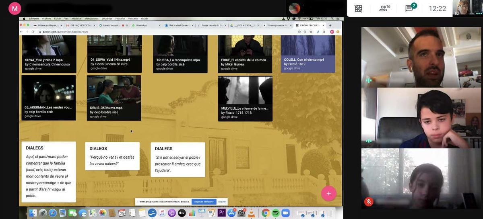Open Notes app in the dock

point(142,213)
